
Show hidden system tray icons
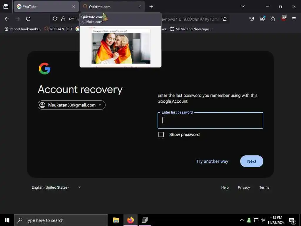(242, 220)
